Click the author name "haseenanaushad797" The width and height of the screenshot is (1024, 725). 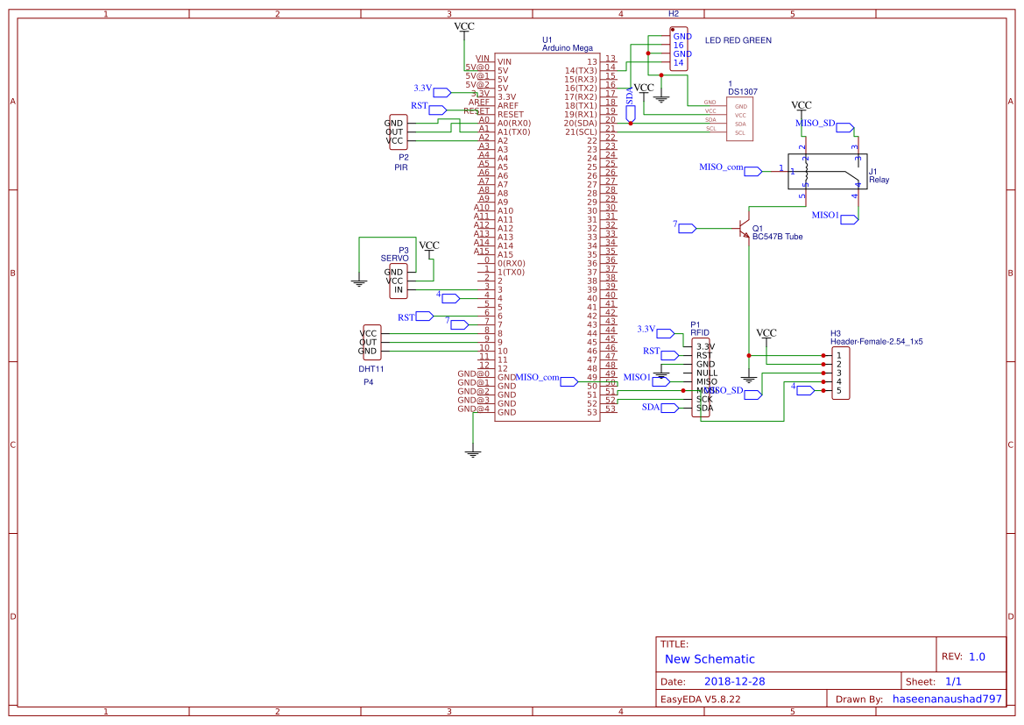coord(947,699)
